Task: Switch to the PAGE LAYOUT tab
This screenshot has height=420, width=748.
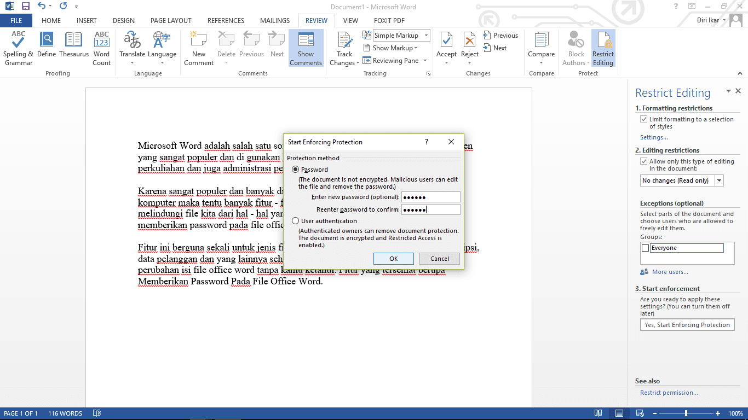Action: 171,20
